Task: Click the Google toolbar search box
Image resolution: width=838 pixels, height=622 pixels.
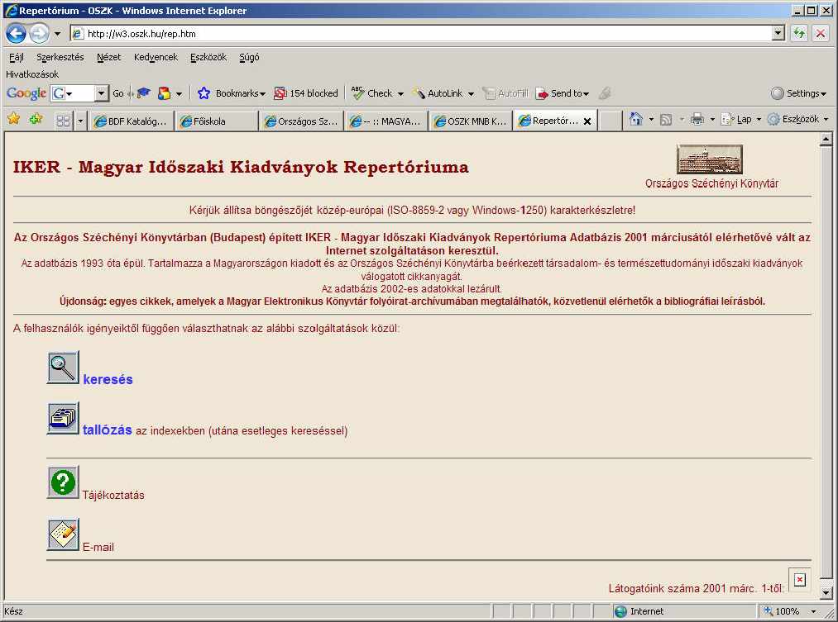Action: [x=73, y=93]
